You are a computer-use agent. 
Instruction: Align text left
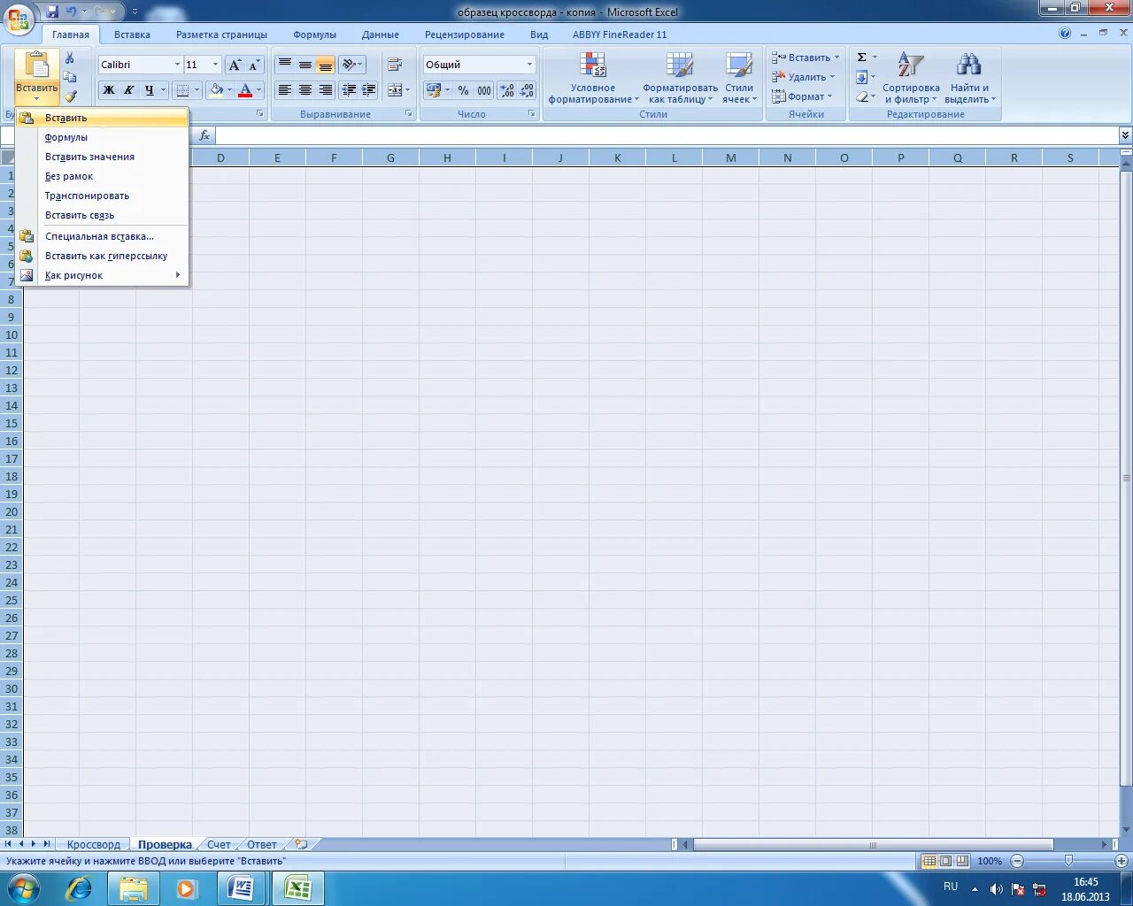point(285,90)
